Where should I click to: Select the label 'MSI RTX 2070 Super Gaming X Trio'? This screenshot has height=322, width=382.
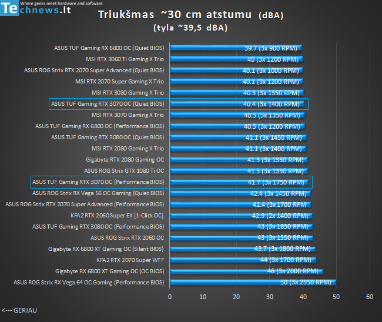point(119,82)
